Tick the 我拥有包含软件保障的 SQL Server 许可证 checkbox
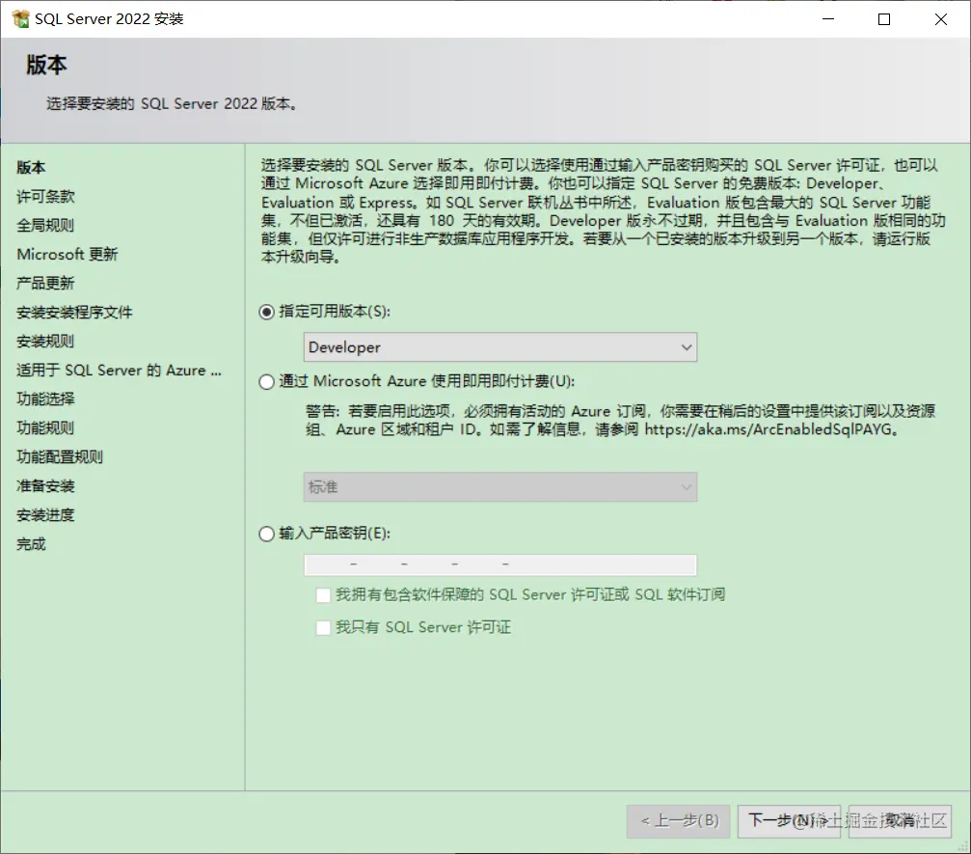 tap(323, 595)
